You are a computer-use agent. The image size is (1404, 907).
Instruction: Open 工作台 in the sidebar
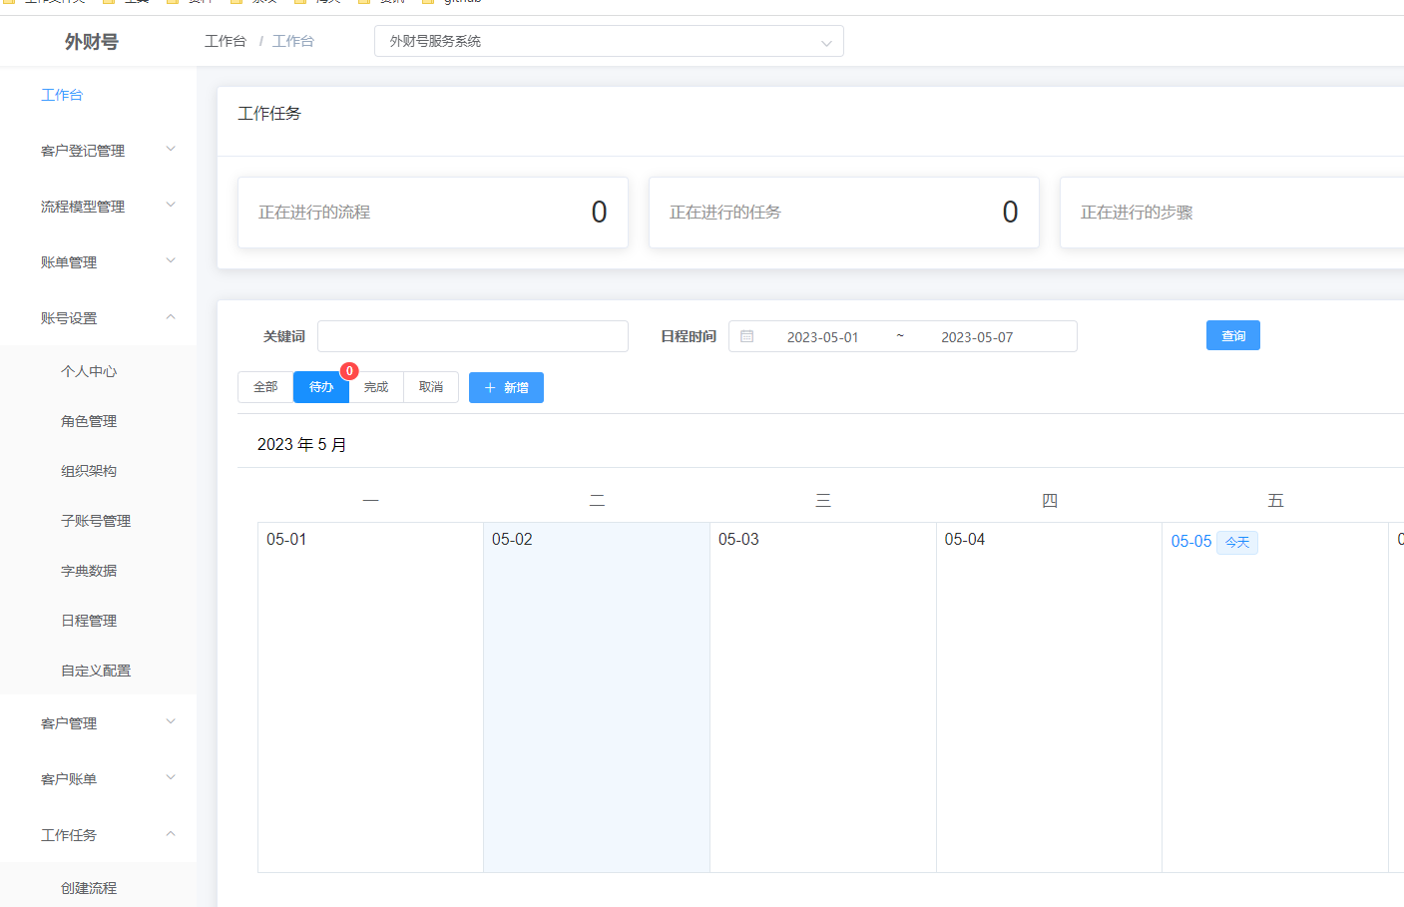[x=62, y=95]
